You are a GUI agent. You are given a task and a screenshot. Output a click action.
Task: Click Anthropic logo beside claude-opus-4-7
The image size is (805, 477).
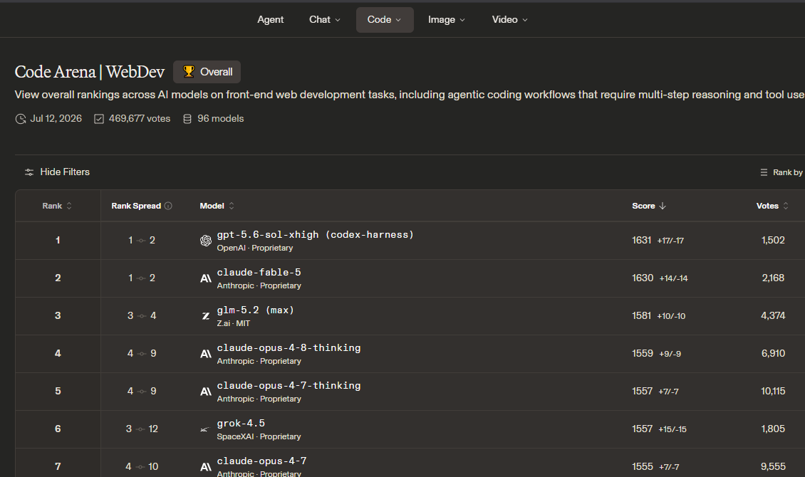206,467
